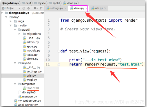Select admin.py in project tree
The height and width of the screenshot is (107, 147).
[x=33, y=42]
